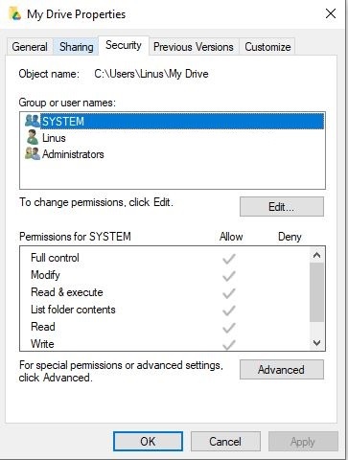Click the Read & execute Allow checkmark
The image size is (348, 460).
[229, 293]
